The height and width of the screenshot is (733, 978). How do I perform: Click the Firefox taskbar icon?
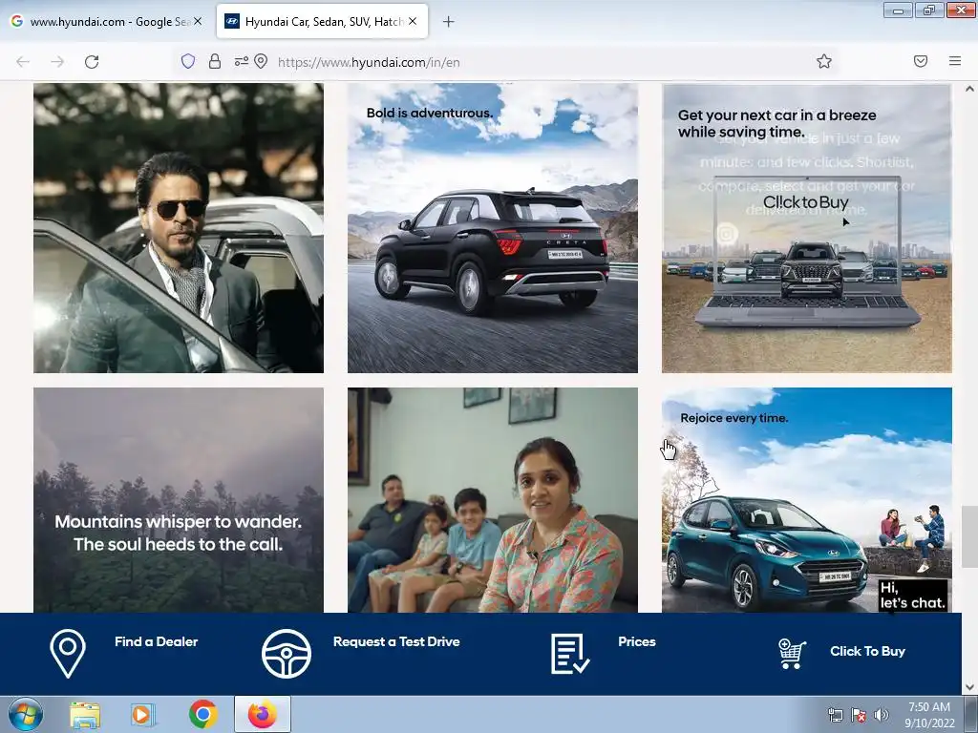point(263,714)
